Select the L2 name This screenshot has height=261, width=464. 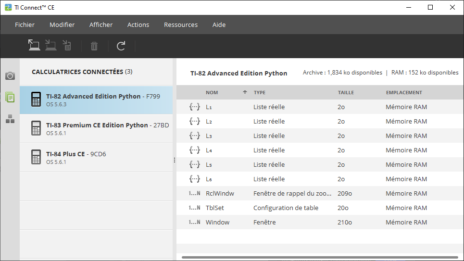[209, 122]
